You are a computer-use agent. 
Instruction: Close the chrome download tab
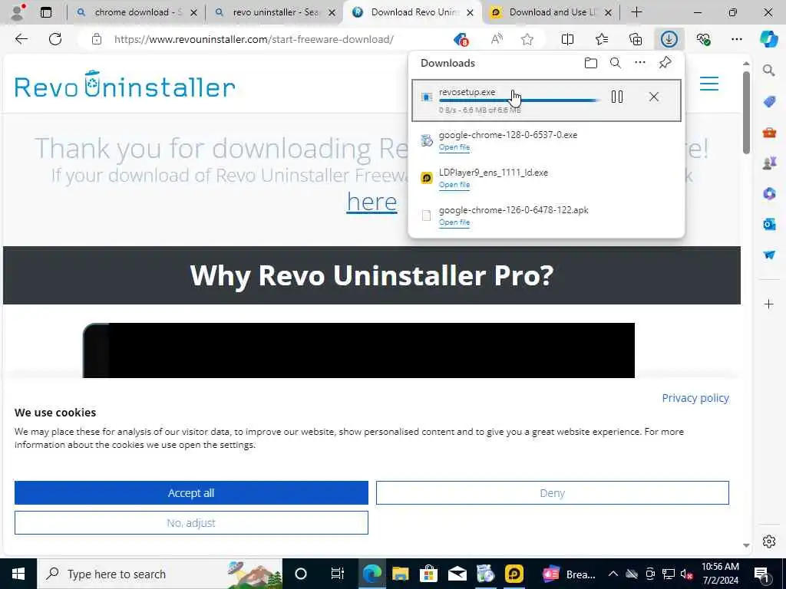(193, 12)
